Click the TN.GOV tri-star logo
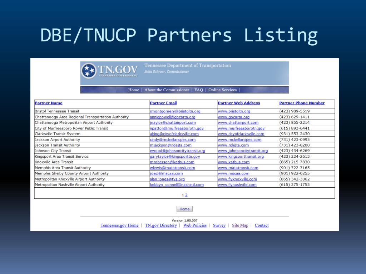 (89, 71)
